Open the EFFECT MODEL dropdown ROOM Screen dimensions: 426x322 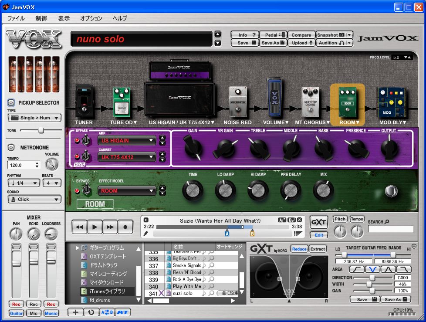127,191
